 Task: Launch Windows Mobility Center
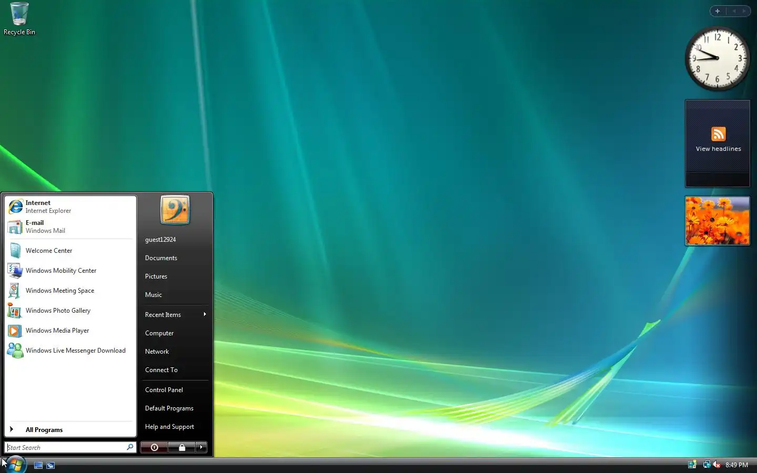click(x=70, y=271)
